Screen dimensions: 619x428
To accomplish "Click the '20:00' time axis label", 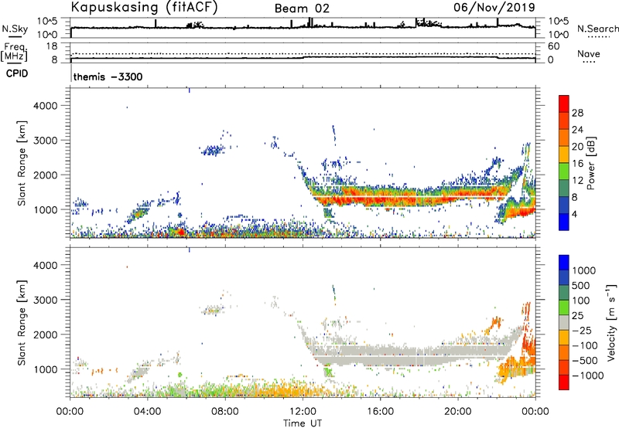I will click(457, 412).
